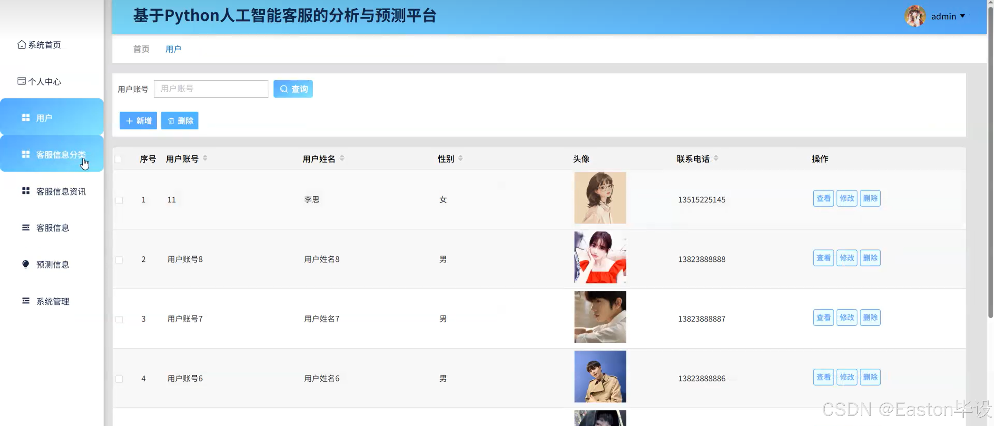
Task: View details of 用户账号7
Action: 823,318
